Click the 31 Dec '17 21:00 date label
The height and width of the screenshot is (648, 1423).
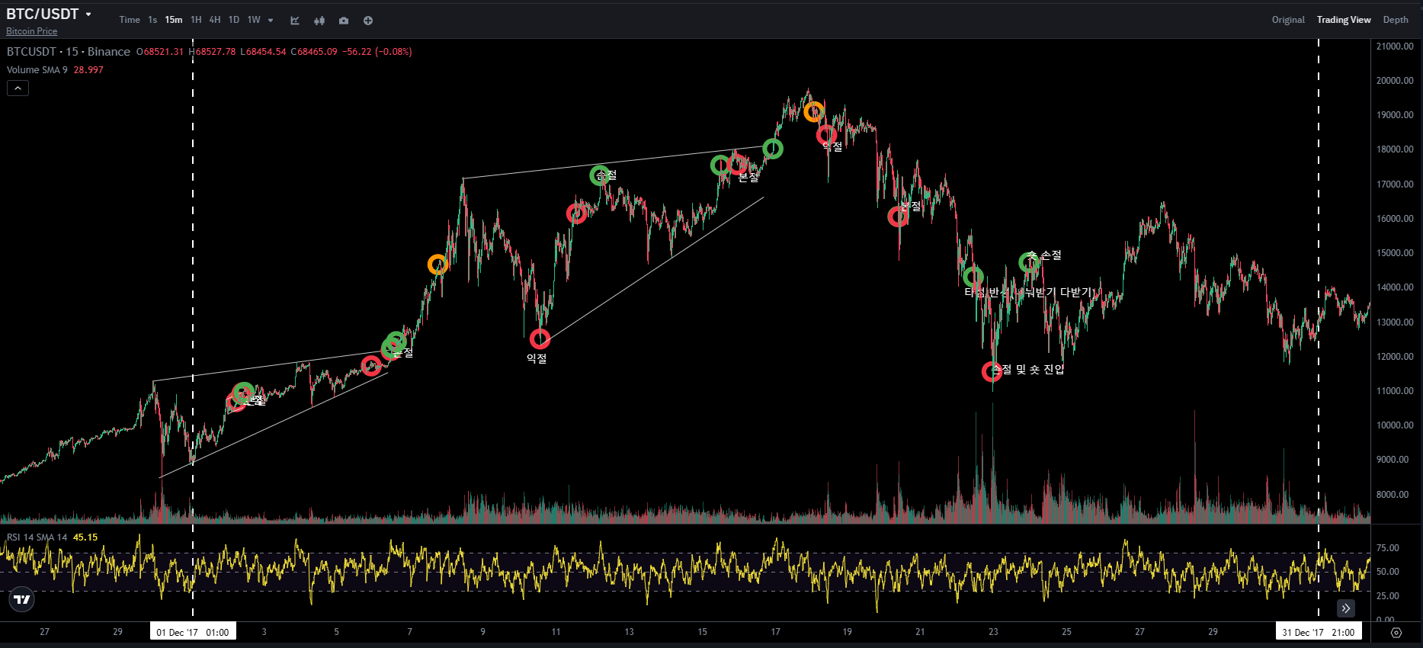[1319, 632]
